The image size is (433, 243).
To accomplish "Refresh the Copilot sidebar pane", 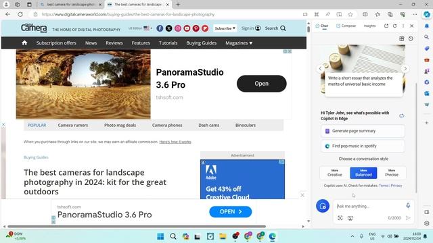I will click(394, 26).
